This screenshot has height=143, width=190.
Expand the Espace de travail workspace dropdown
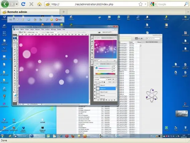107,32
